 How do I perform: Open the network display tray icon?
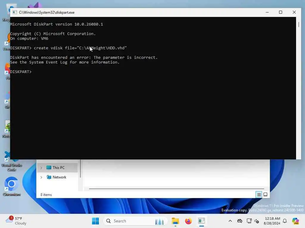click(249, 221)
